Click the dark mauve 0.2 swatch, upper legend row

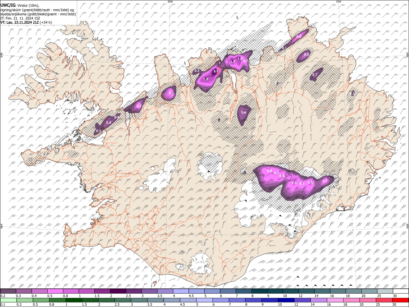[x=8, y=291]
